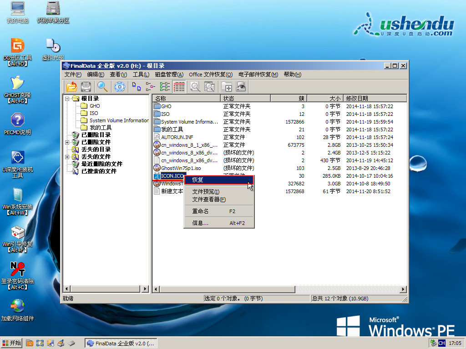
Task: Choose 文件查看器(F) in the context menu
Action: pyautogui.click(x=219, y=199)
